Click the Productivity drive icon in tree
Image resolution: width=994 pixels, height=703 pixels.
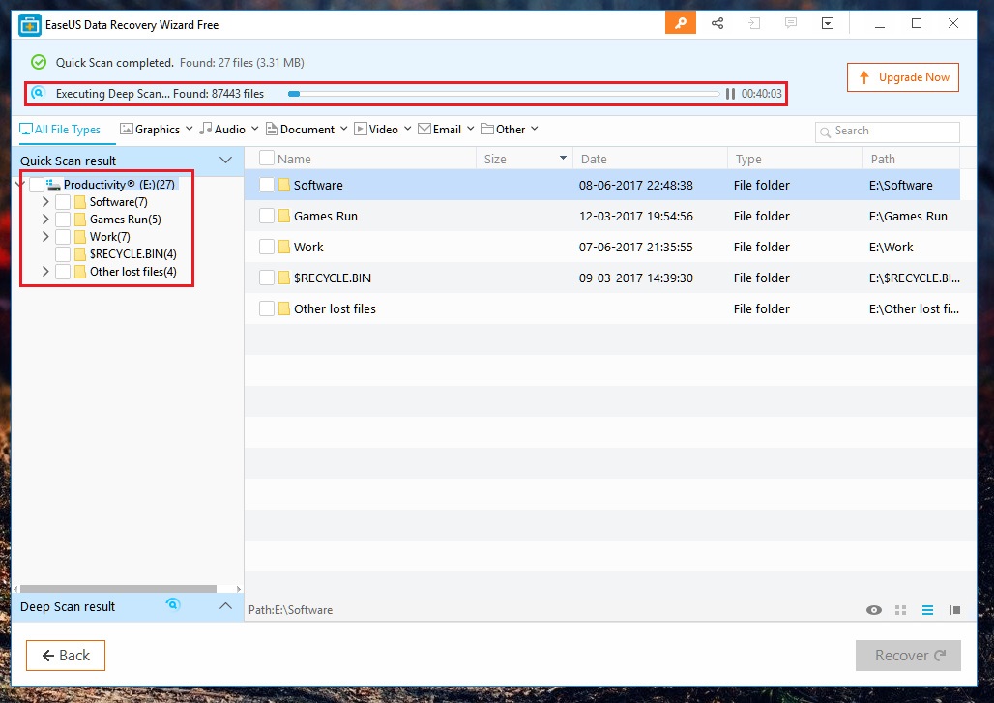click(x=53, y=185)
